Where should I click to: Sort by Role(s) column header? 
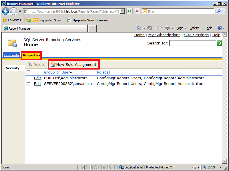coord(103,72)
